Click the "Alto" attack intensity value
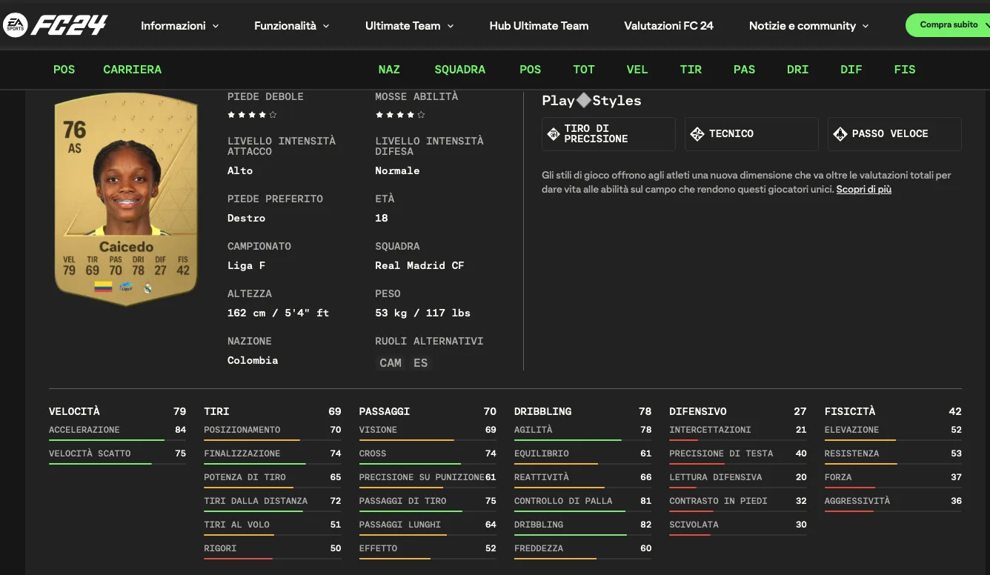 click(240, 170)
